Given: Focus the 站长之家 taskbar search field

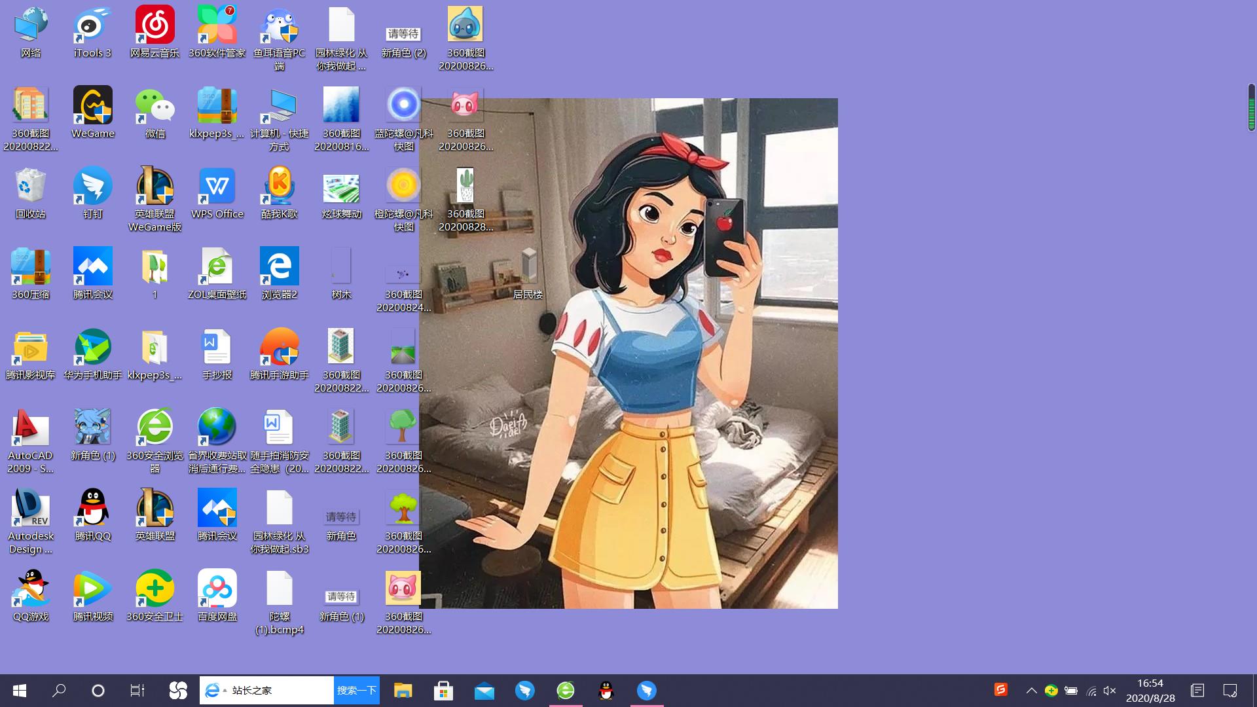Looking at the screenshot, I should pos(267,691).
